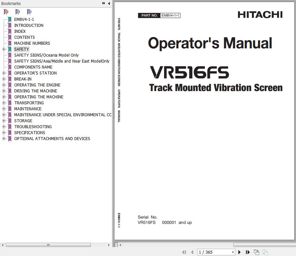Viewport: 296px width, 256px height.
Task: Open the EM8V4-1-1 bookmark
Action: click(24, 20)
